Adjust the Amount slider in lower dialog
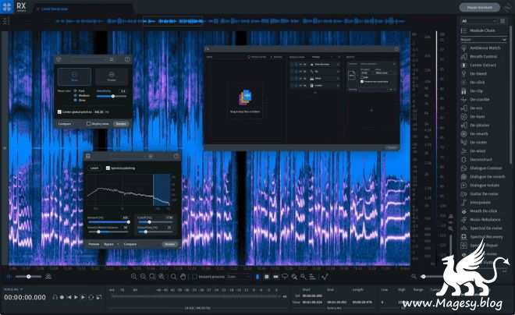Screen dimensions: 515x315 108,222
